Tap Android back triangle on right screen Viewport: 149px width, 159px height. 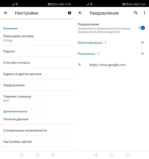coord(96,155)
